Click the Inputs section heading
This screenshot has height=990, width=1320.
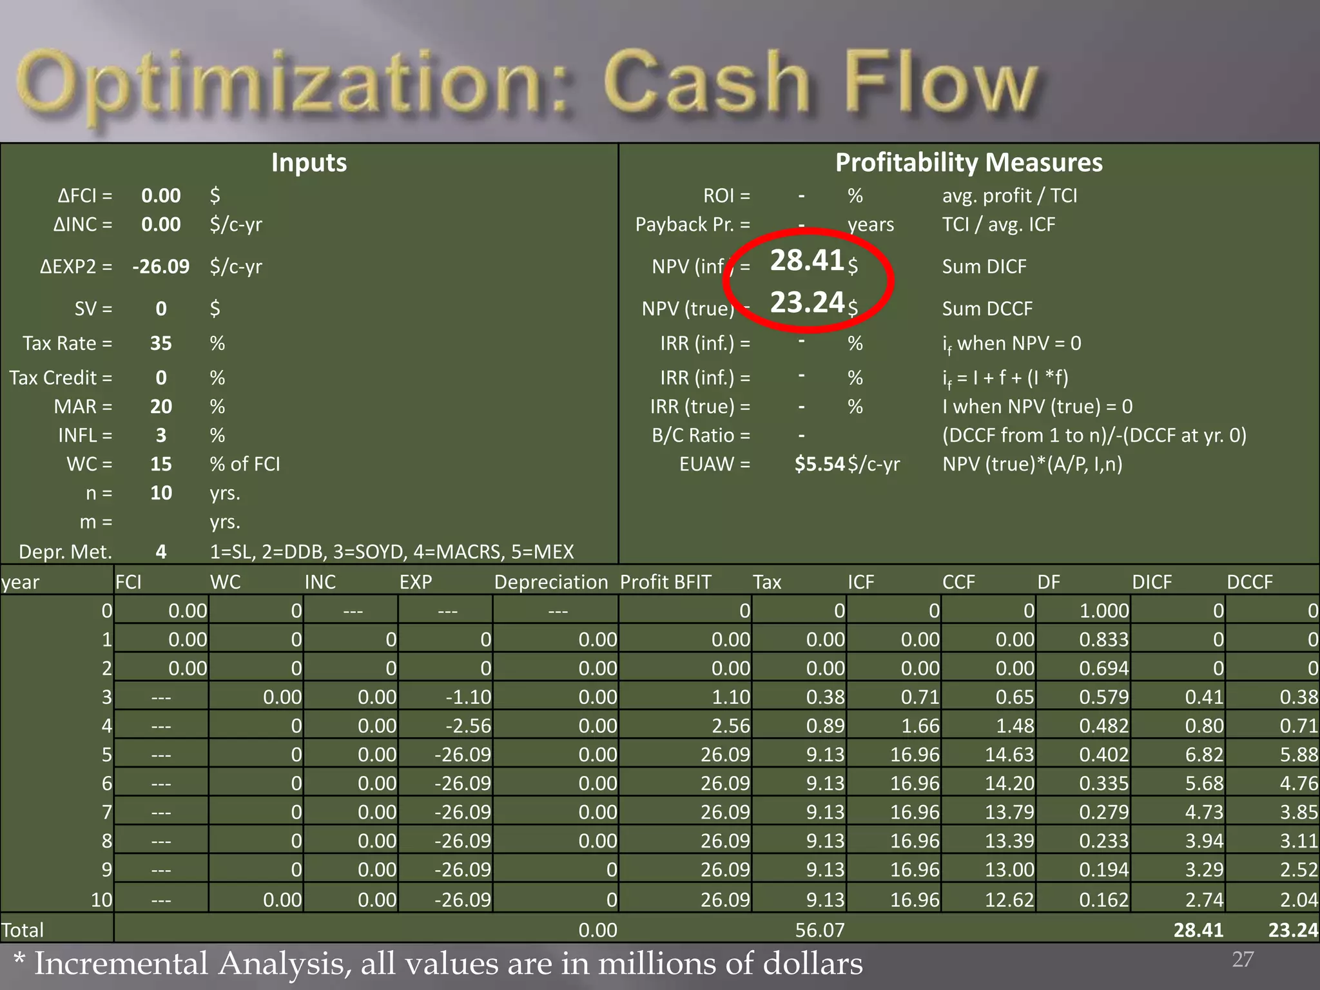coord(309,162)
